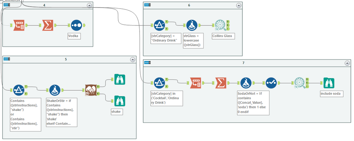
Task: Open the Browse tool above shake annotation
Action: click(x=120, y=101)
